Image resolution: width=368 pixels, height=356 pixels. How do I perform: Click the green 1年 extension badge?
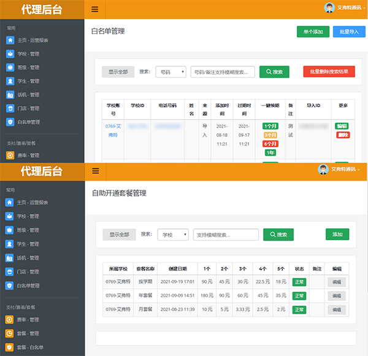click(270, 152)
